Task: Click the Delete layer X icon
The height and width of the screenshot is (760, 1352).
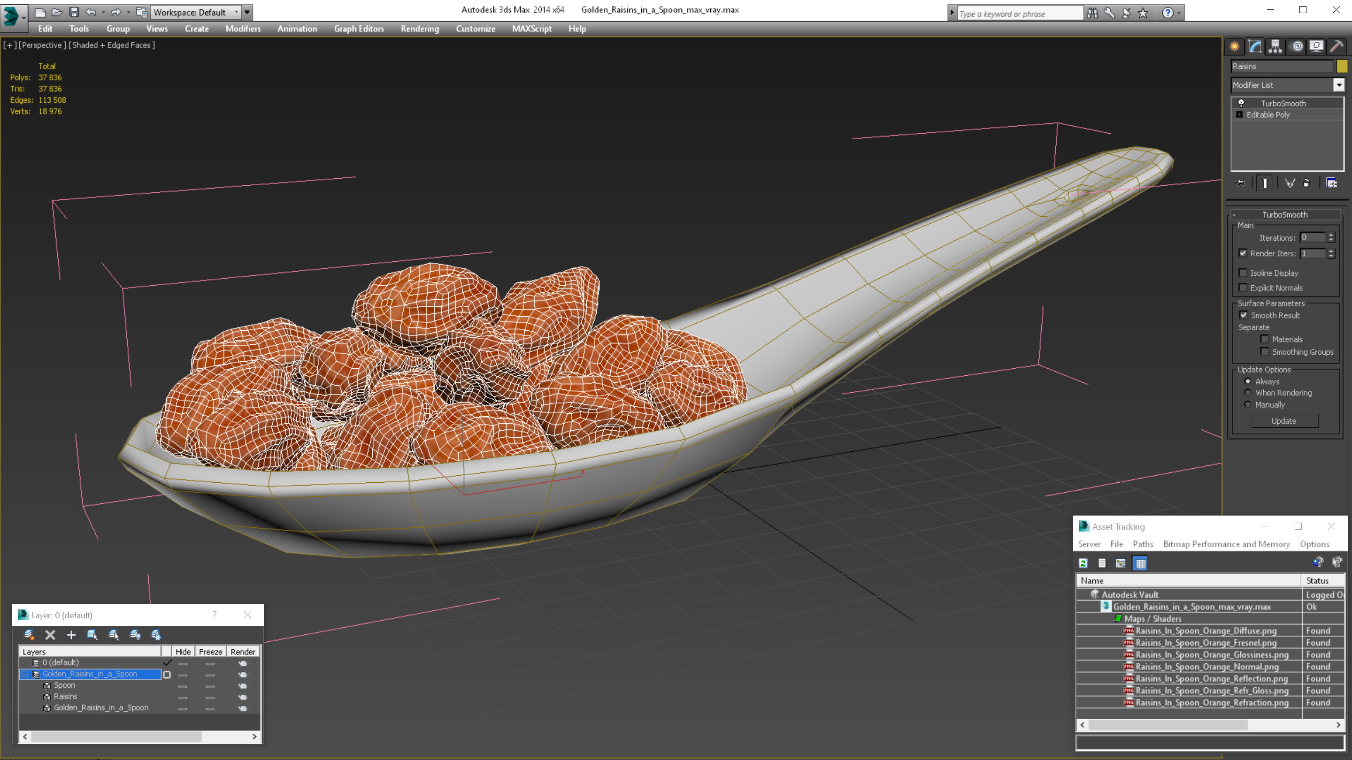Action: point(50,635)
